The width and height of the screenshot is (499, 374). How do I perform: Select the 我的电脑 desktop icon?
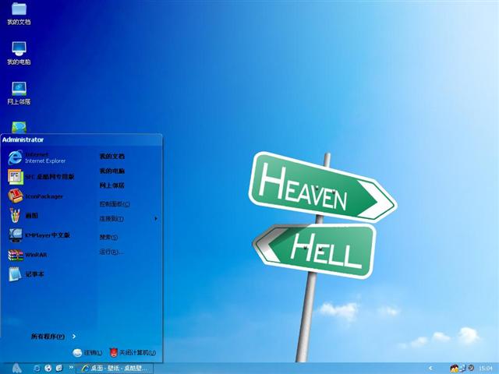pos(19,54)
